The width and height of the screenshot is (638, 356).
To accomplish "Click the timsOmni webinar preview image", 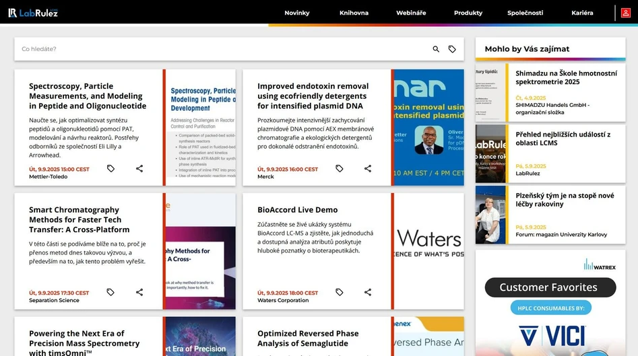I will tap(201, 336).
